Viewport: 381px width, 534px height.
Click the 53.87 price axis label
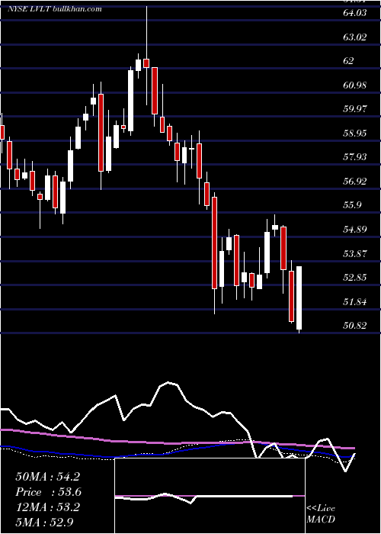[355, 253]
